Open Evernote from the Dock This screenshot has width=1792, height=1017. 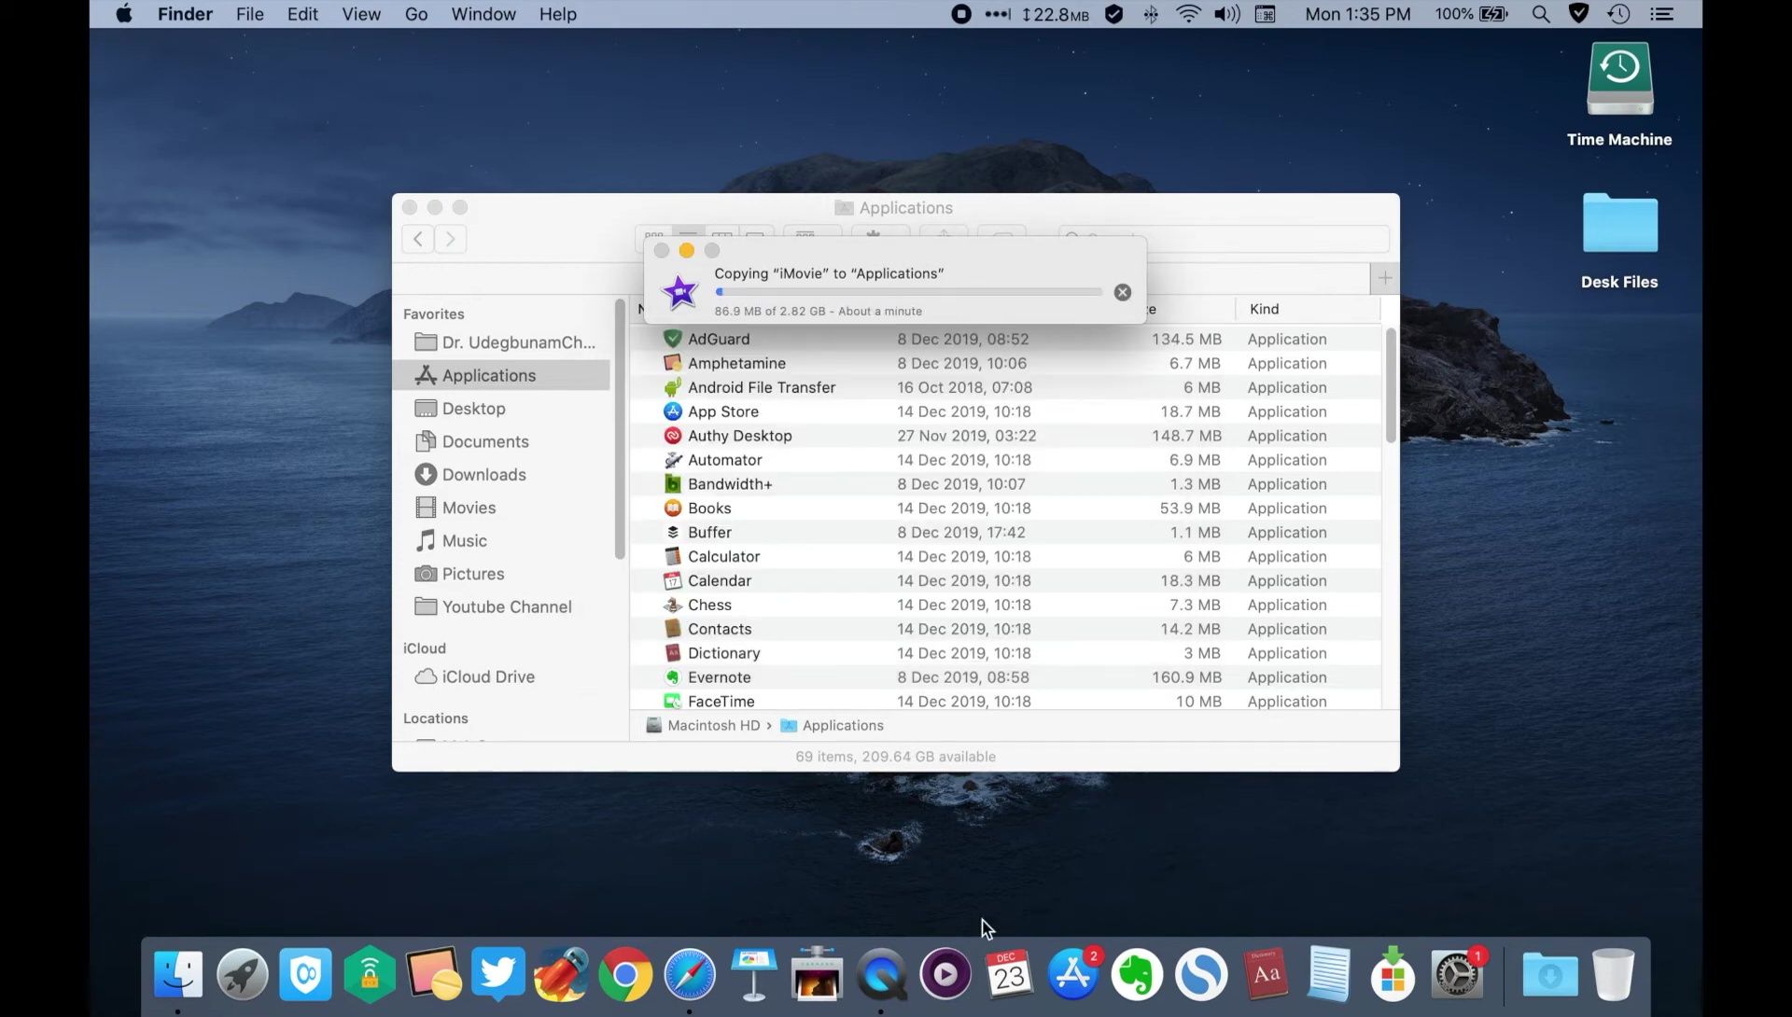click(1137, 975)
